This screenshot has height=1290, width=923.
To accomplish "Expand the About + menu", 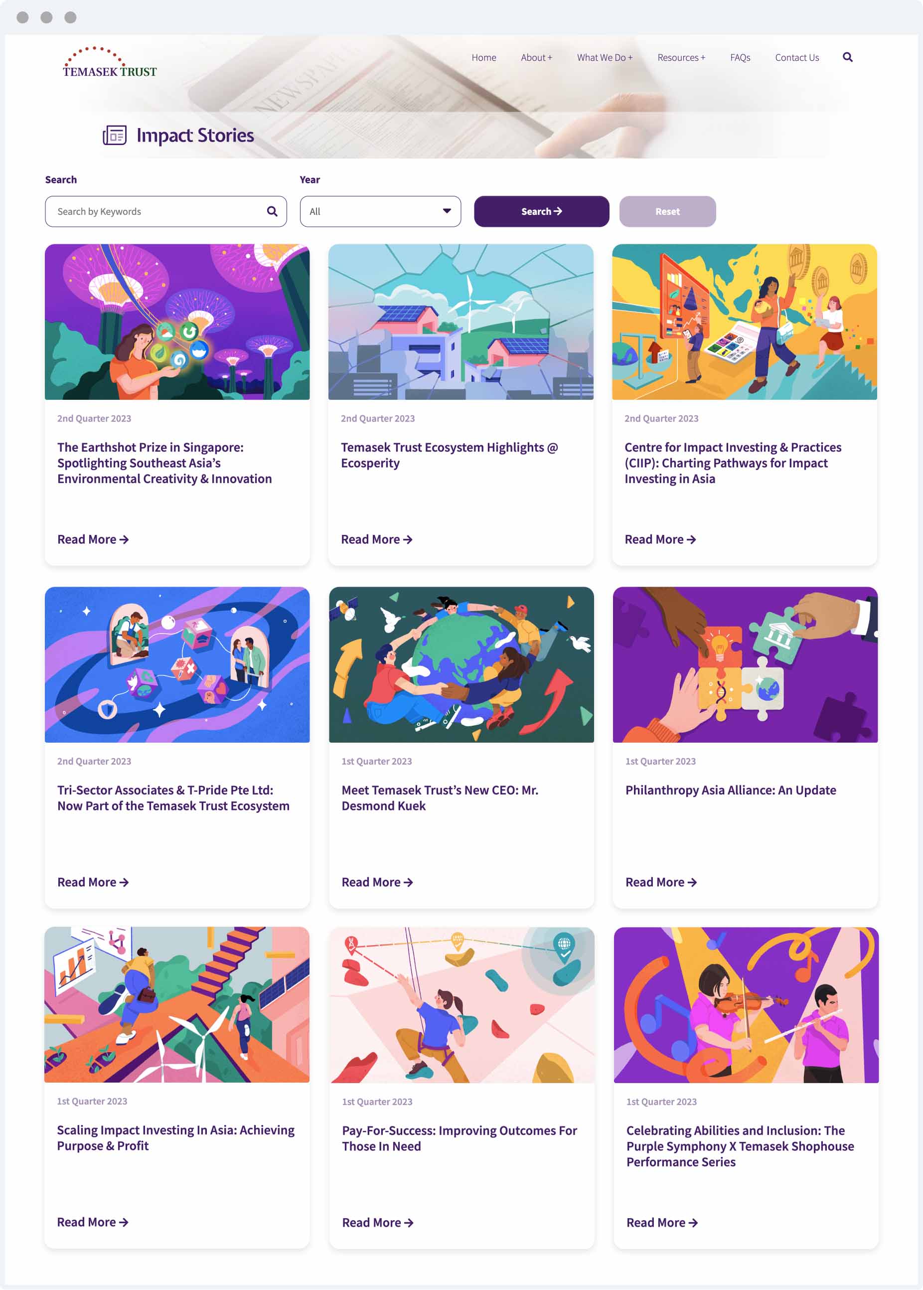I will click(536, 57).
